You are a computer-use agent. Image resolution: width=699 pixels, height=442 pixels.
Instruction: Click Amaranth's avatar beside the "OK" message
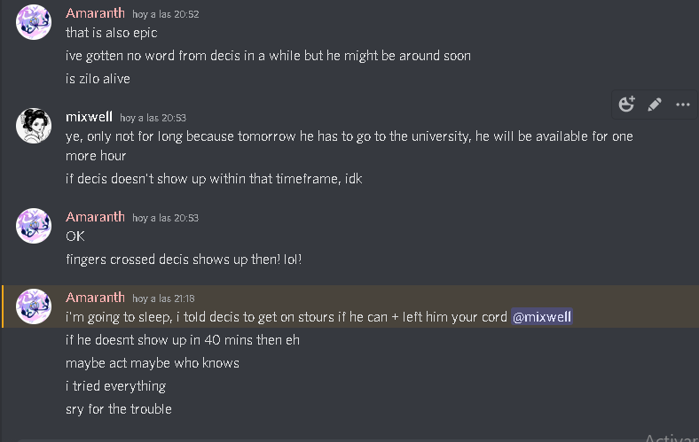(x=34, y=226)
